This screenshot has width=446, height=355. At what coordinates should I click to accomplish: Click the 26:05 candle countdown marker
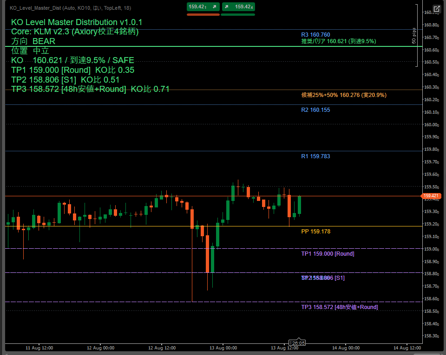(x=297, y=343)
